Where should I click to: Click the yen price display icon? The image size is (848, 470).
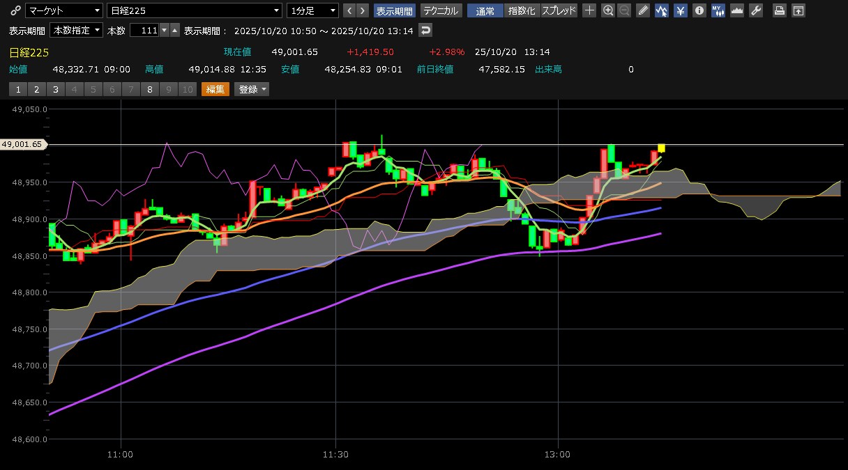[681, 10]
